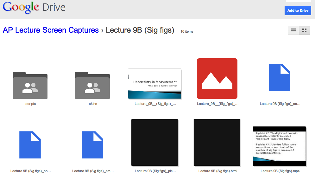Click the "Lecture 9B (Sig figs)_pla..." file name
This screenshot has height=181, width=315.
point(155,171)
